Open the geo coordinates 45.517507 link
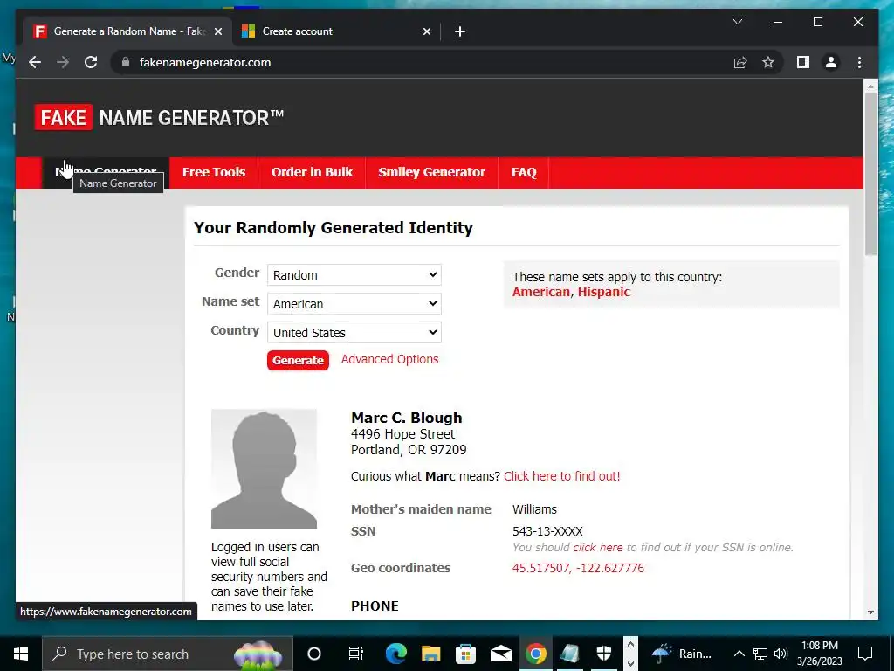 point(578,568)
